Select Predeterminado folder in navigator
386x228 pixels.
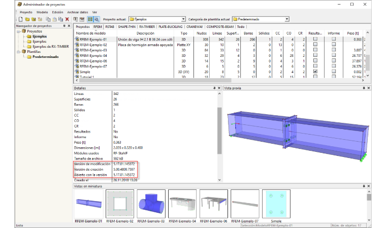pyautogui.click(x=46, y=57)
